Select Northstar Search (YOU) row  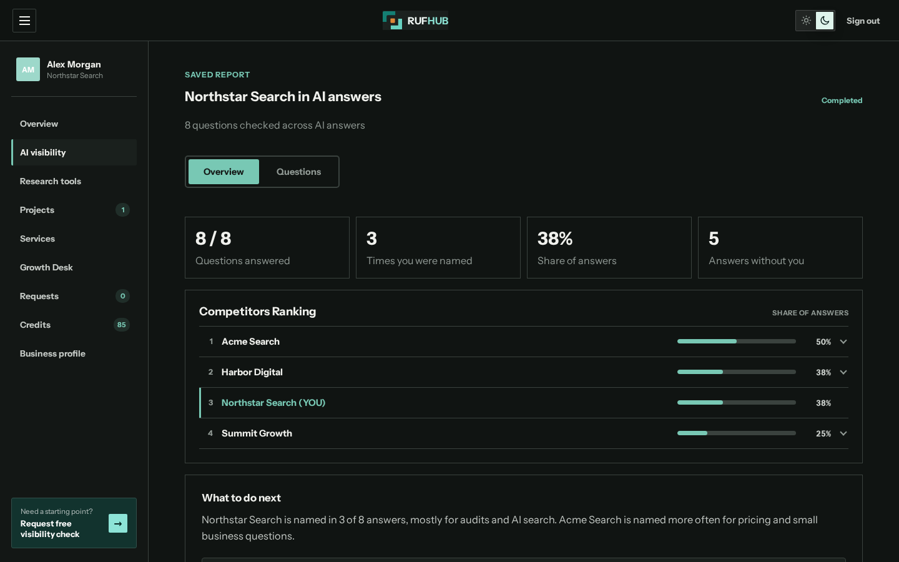click(524, 403)
